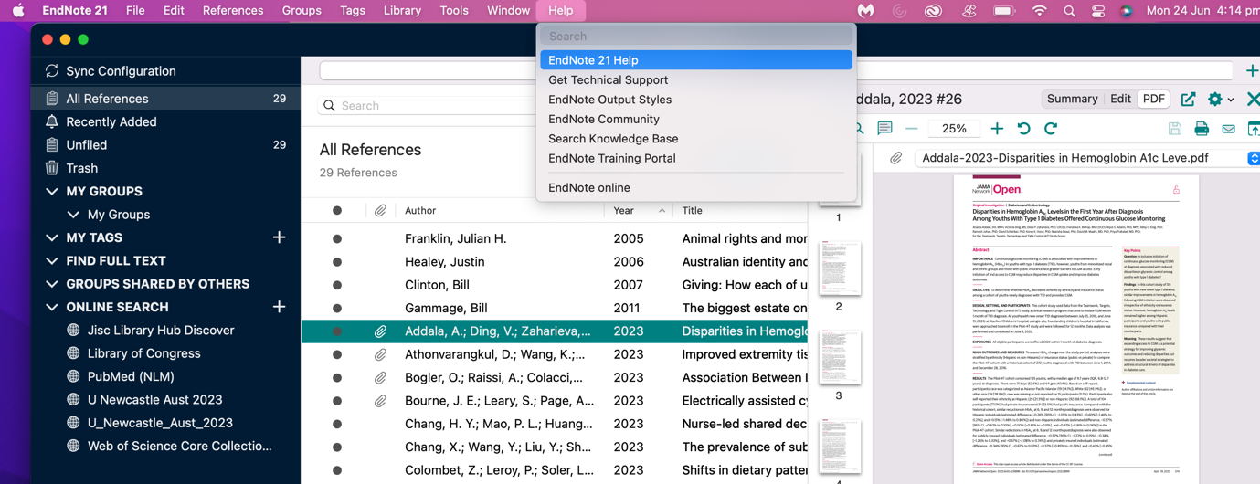Sort by read status dot column header

(x=337, y=210)
